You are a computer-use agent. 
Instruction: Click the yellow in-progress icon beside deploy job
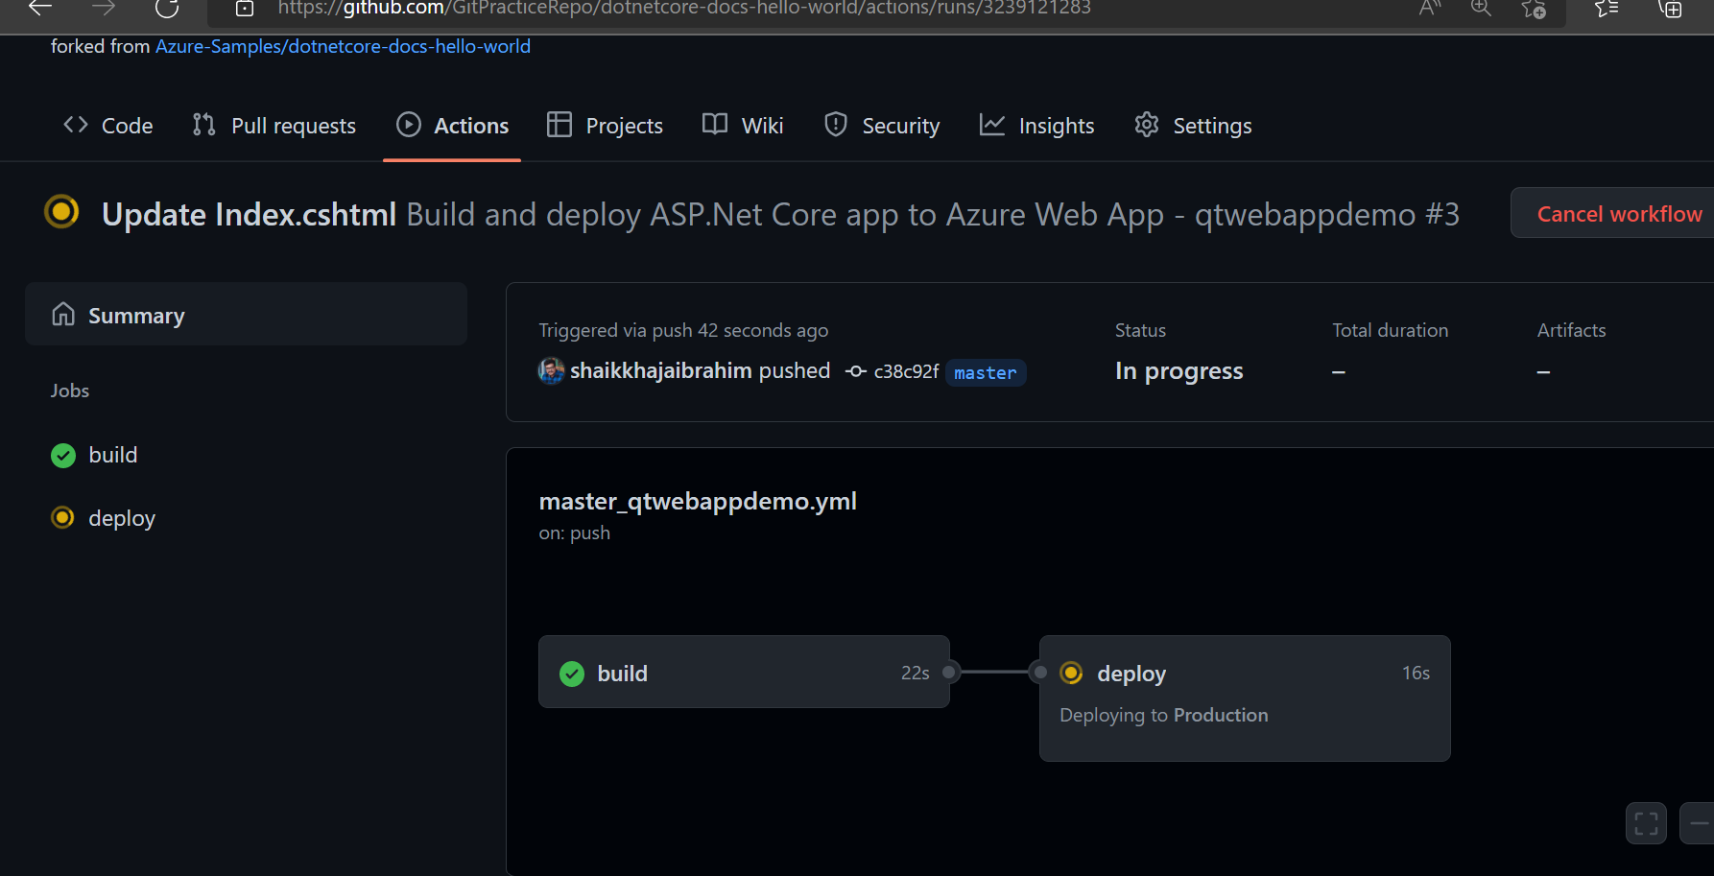[x=62, y=517]
